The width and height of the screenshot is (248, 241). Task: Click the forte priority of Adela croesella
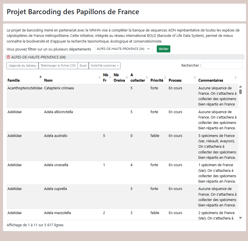click(154, 165)
